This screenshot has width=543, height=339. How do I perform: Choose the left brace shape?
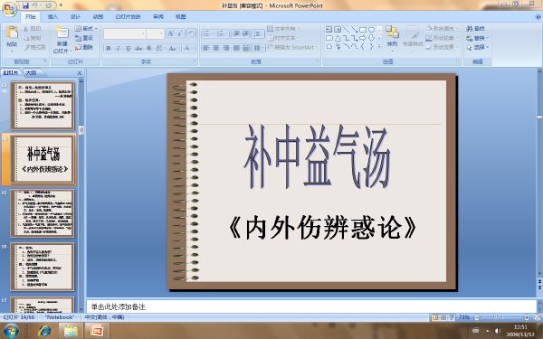(x=363, y=46)
